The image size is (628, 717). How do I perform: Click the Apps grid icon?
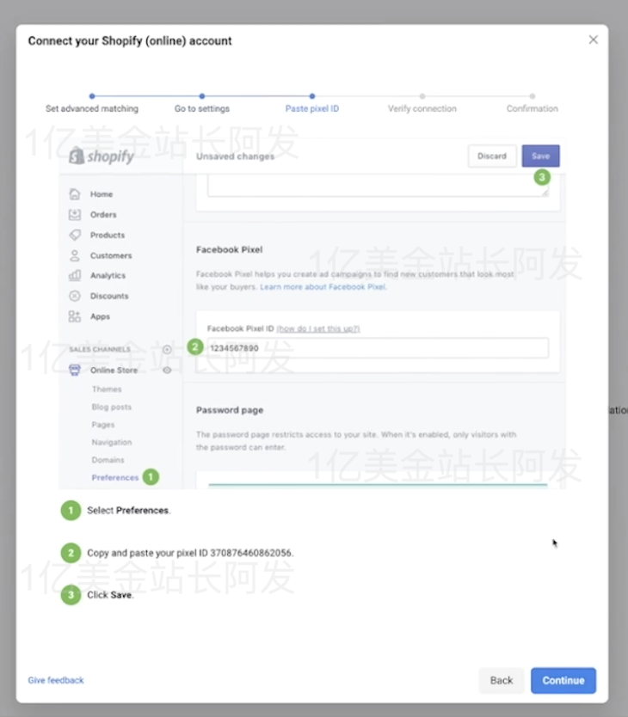click(x=75, y=316)
